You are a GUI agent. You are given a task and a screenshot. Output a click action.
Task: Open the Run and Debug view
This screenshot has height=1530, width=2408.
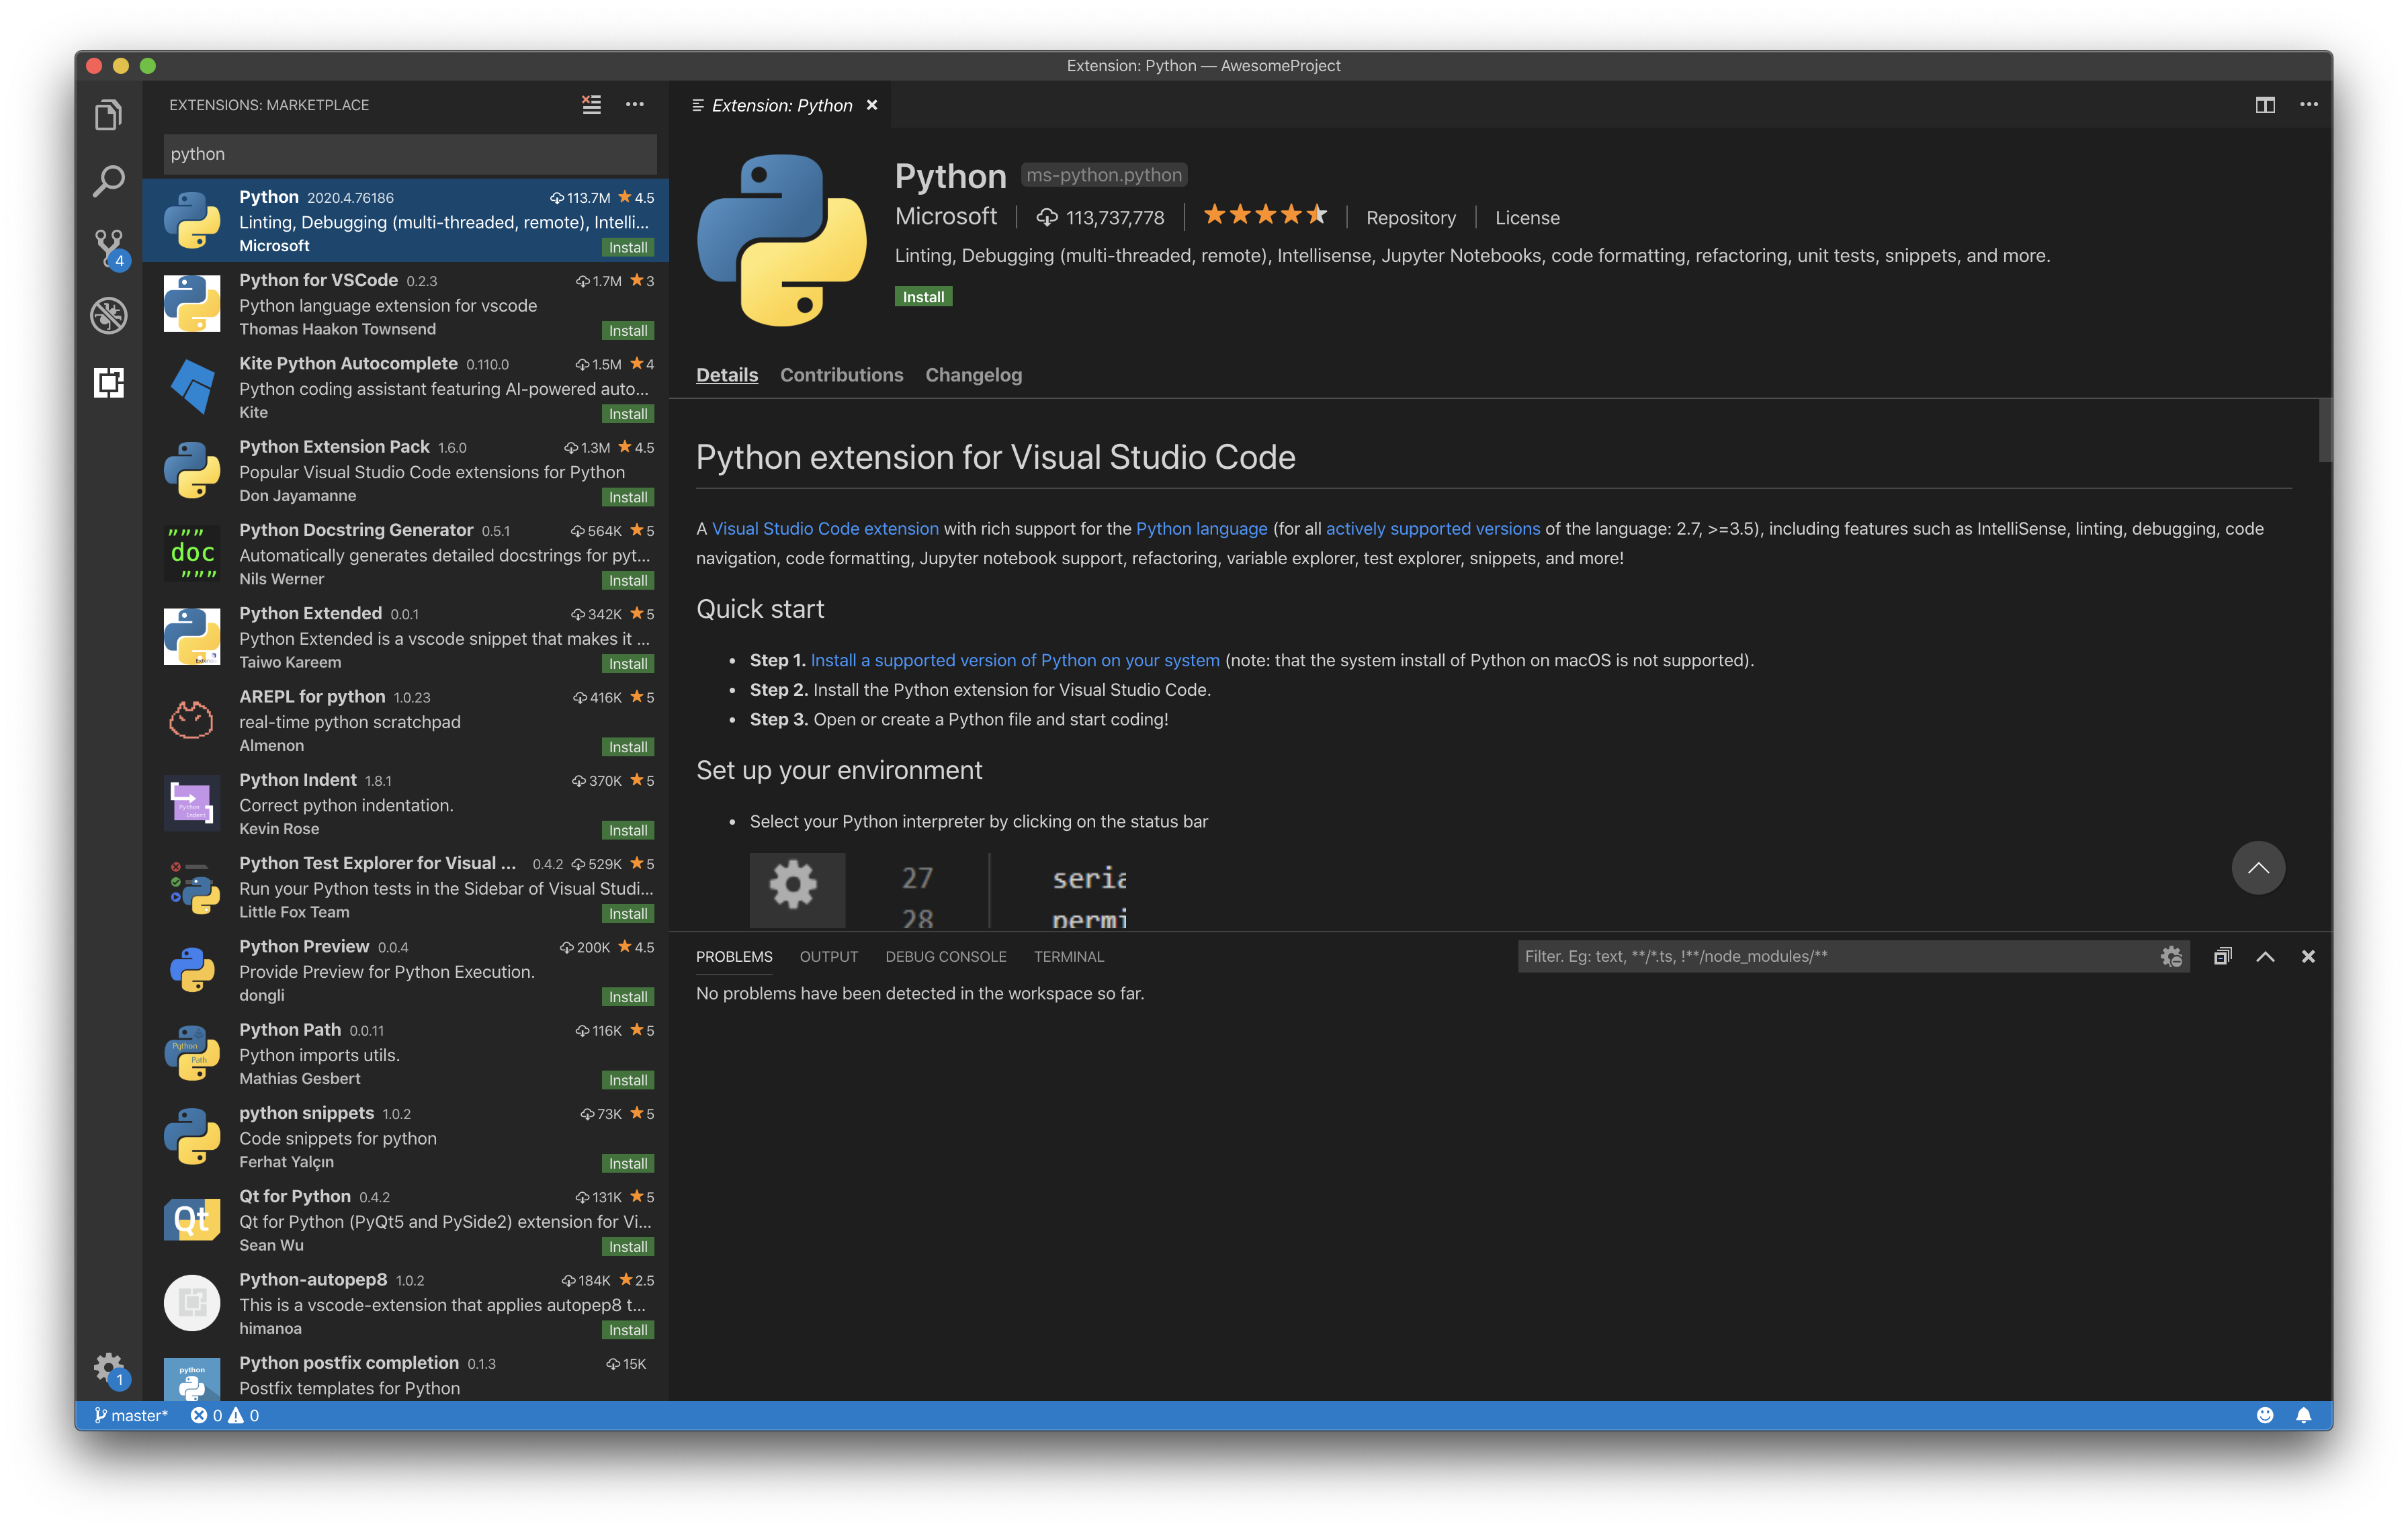(108, 315)
